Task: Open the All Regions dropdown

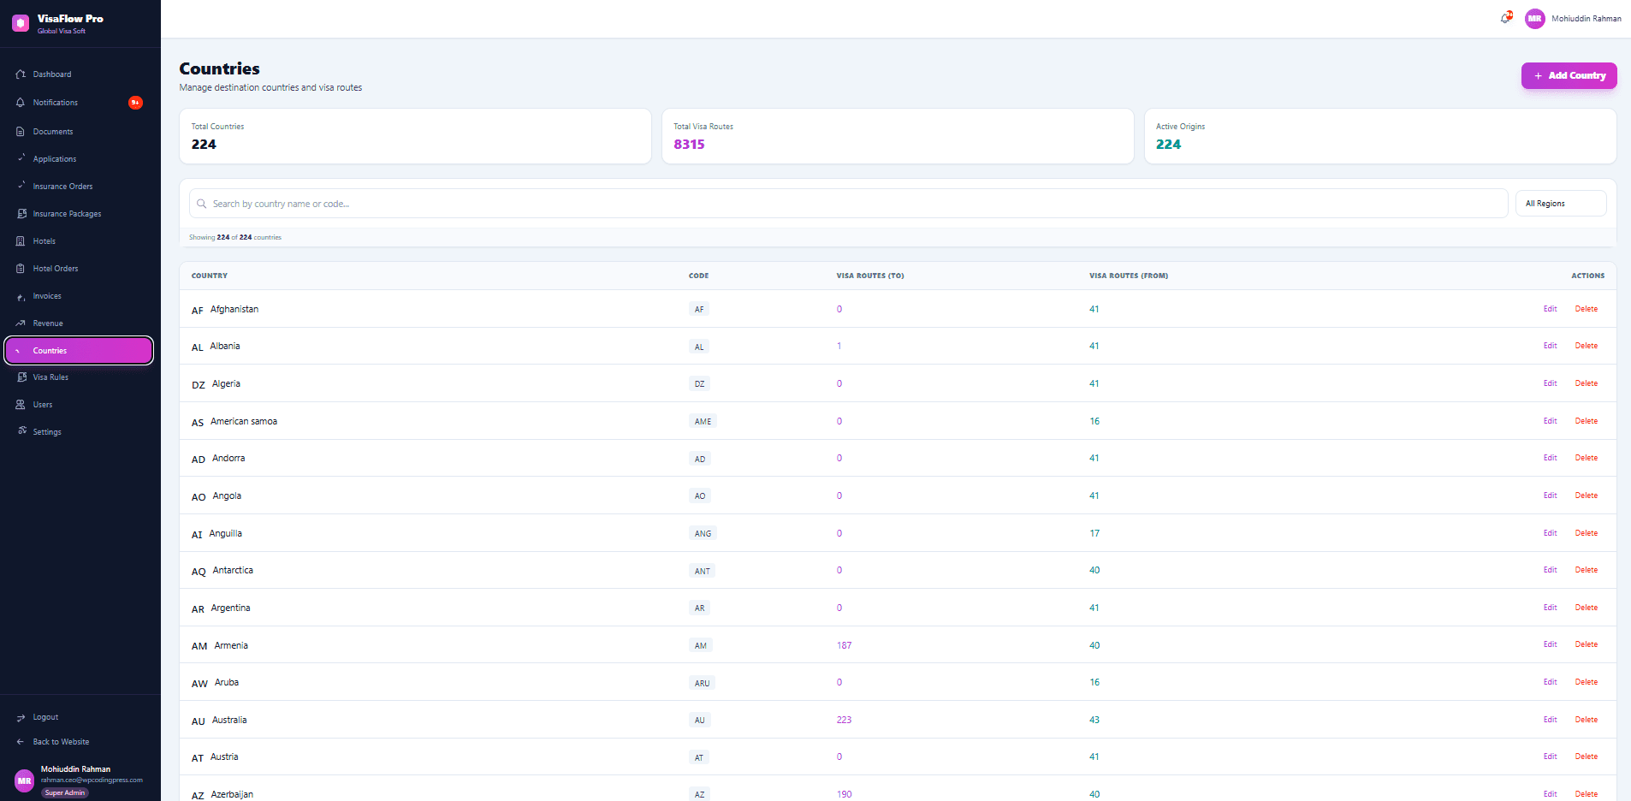Action: point(1561,204)
